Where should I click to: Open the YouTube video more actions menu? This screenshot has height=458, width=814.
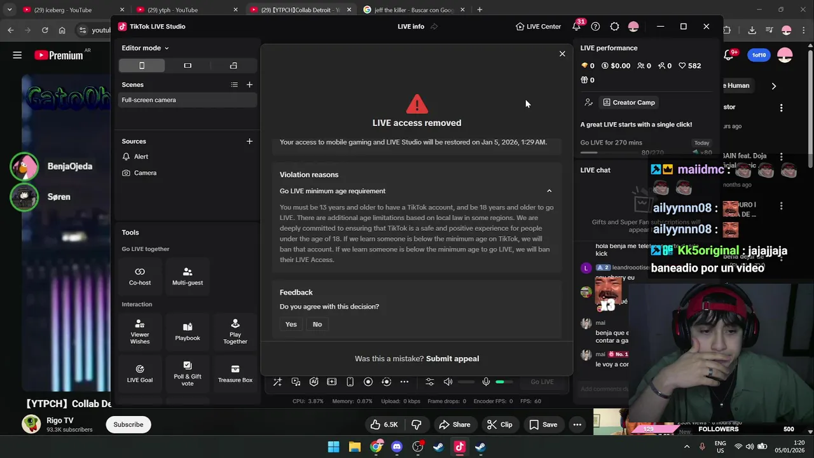(x=577, y=425)
